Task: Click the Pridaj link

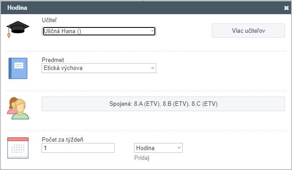Action: coord(142,158)
